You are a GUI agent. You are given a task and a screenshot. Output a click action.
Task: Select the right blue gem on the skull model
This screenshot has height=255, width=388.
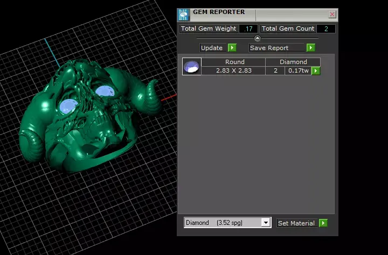pos(105,91)
